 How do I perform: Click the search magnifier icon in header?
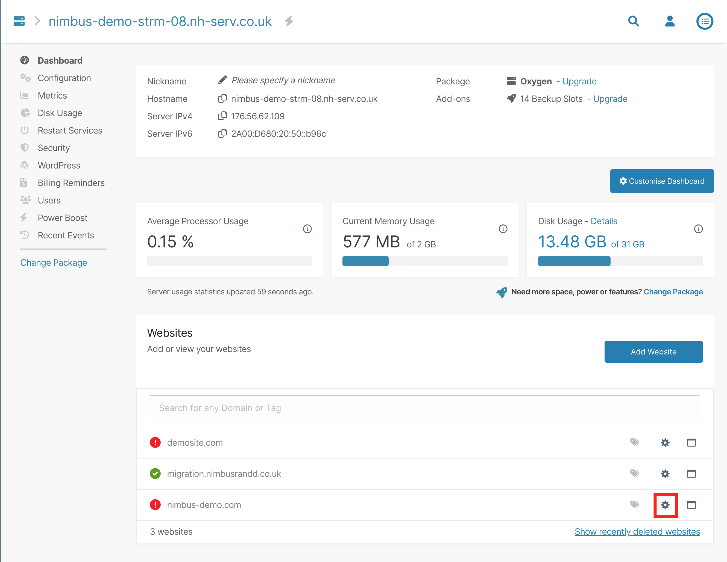coord(634,21)
